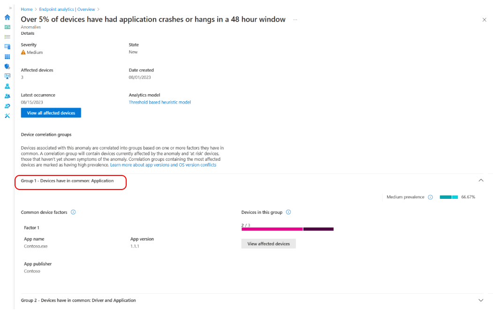
Task: Open the Threshold based heuristic model link
Action: 160,102
